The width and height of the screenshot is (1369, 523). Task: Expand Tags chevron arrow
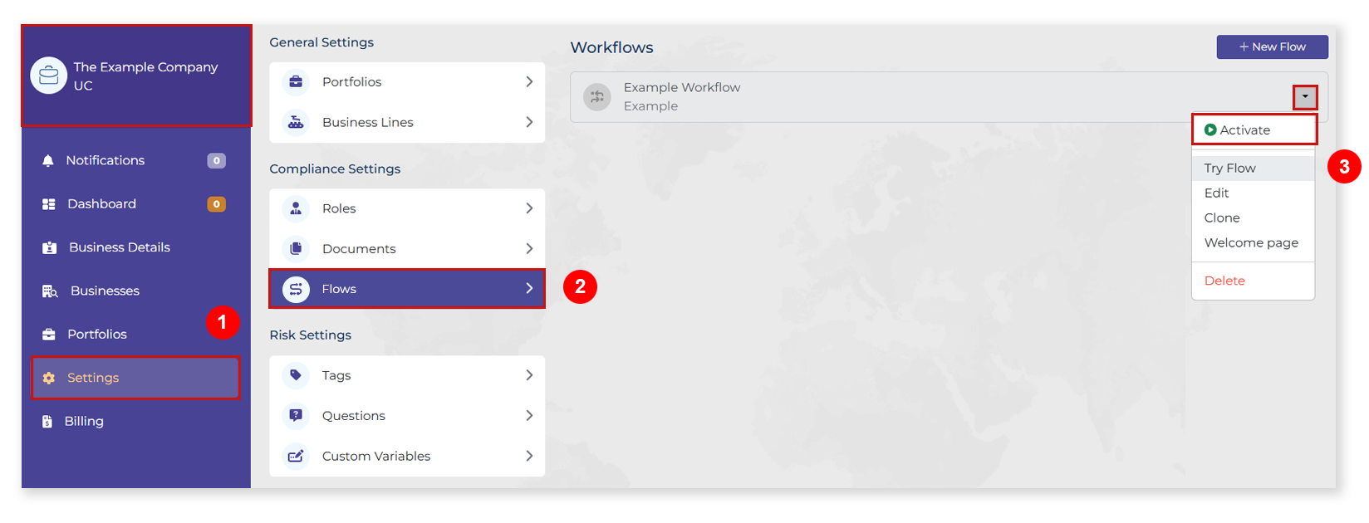click(x=529, y=375)
